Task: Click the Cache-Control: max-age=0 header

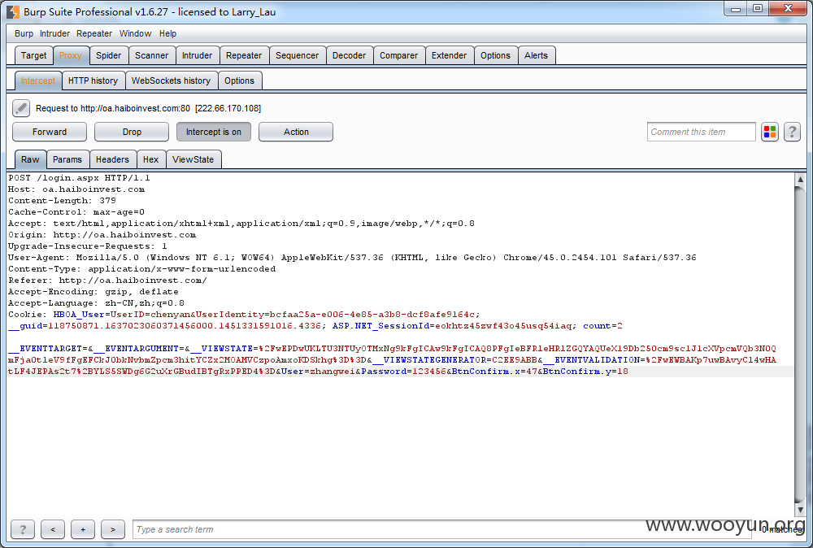Action: click(x=76, y=212)
